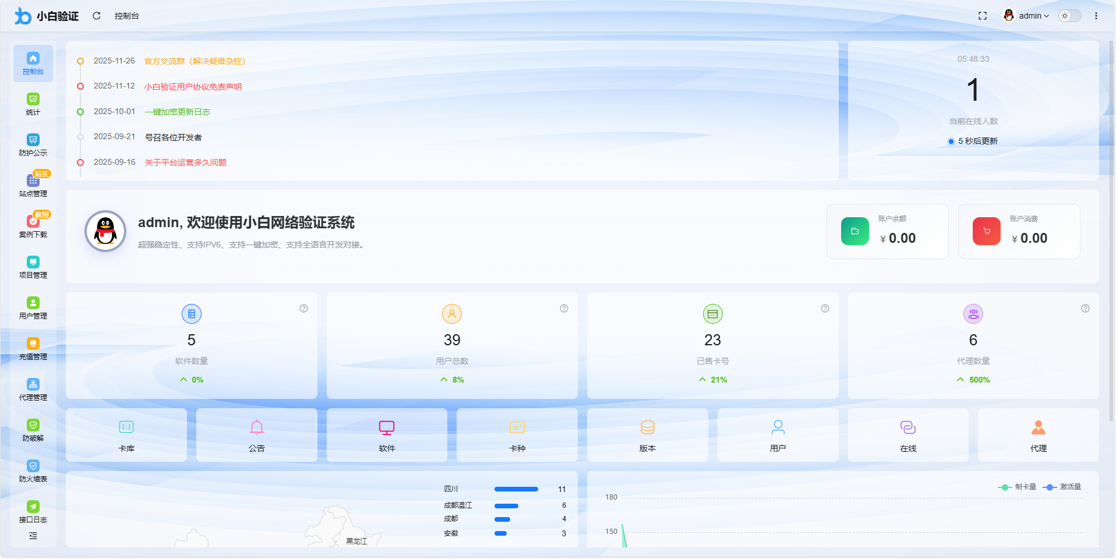View the 小白验证用户协议免责声明 notice
Image resolution: width=1116 pixels, height=559 pixels.
(192, 86)
